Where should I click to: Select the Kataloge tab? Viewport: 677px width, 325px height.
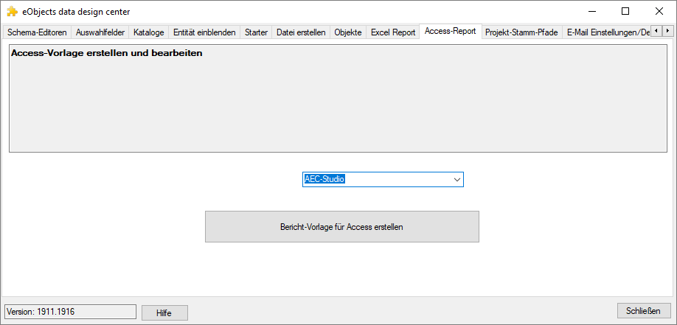[148, 32]
